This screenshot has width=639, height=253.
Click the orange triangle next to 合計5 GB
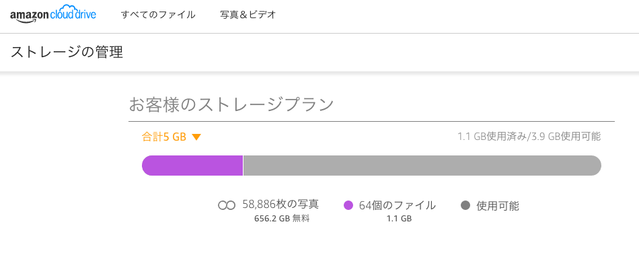[196, 138]
